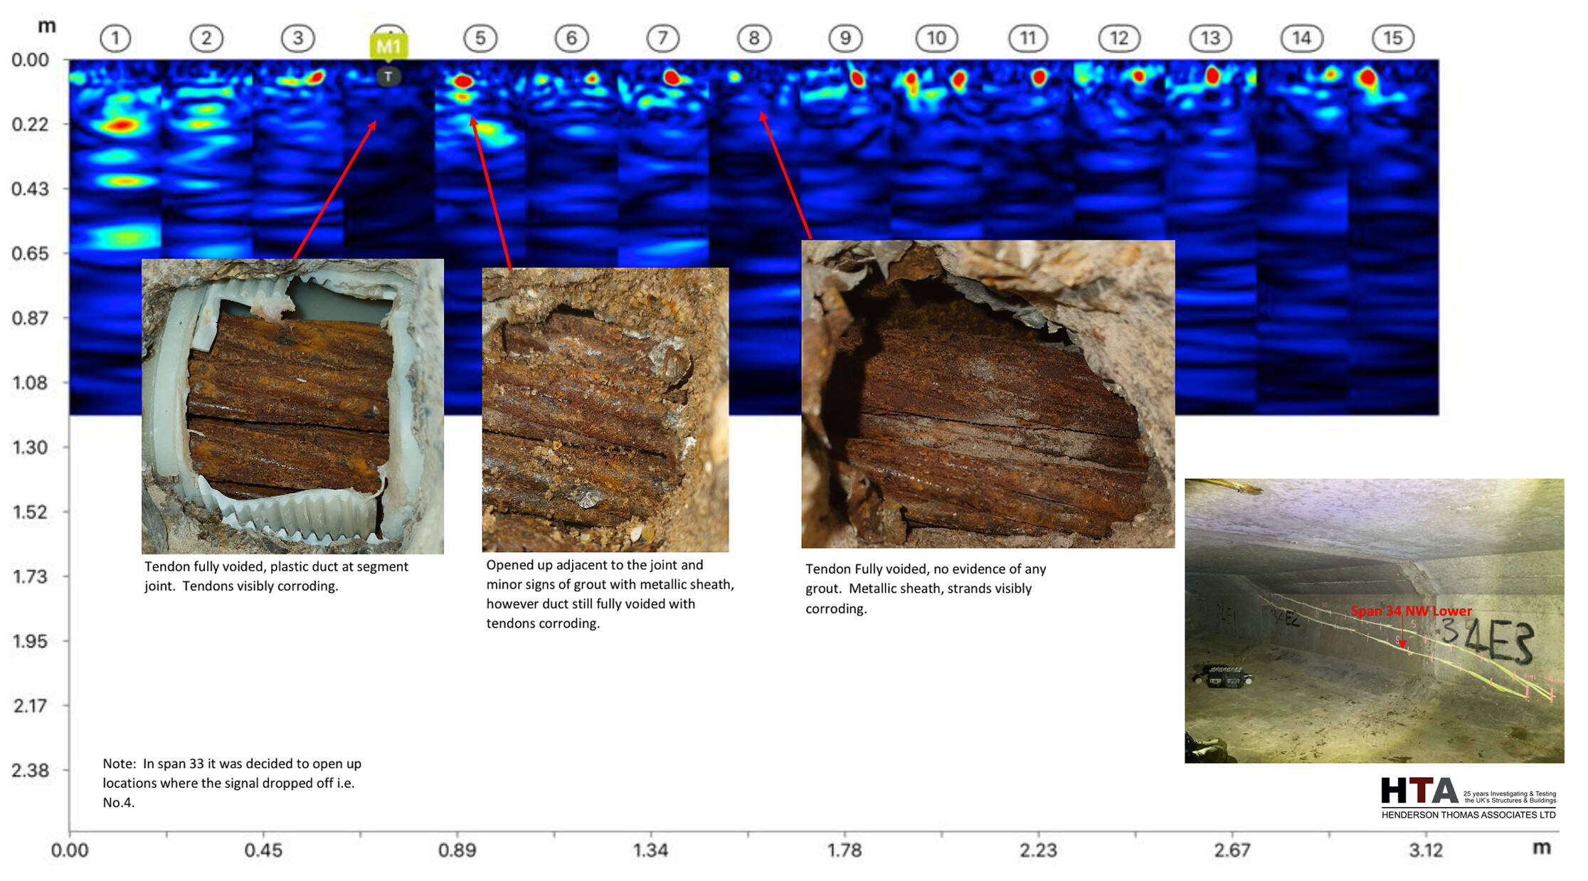Select scan position marker 1
This screenshot has height=881, width=1588.
[115, 38]
